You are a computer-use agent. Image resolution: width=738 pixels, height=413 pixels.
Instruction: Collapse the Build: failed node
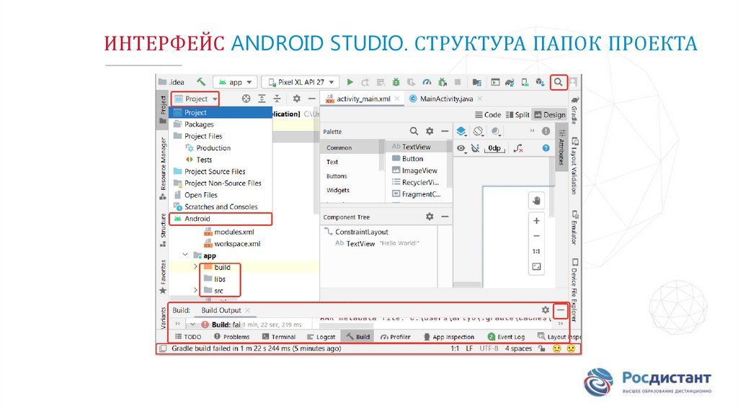[x=192, y=324]
